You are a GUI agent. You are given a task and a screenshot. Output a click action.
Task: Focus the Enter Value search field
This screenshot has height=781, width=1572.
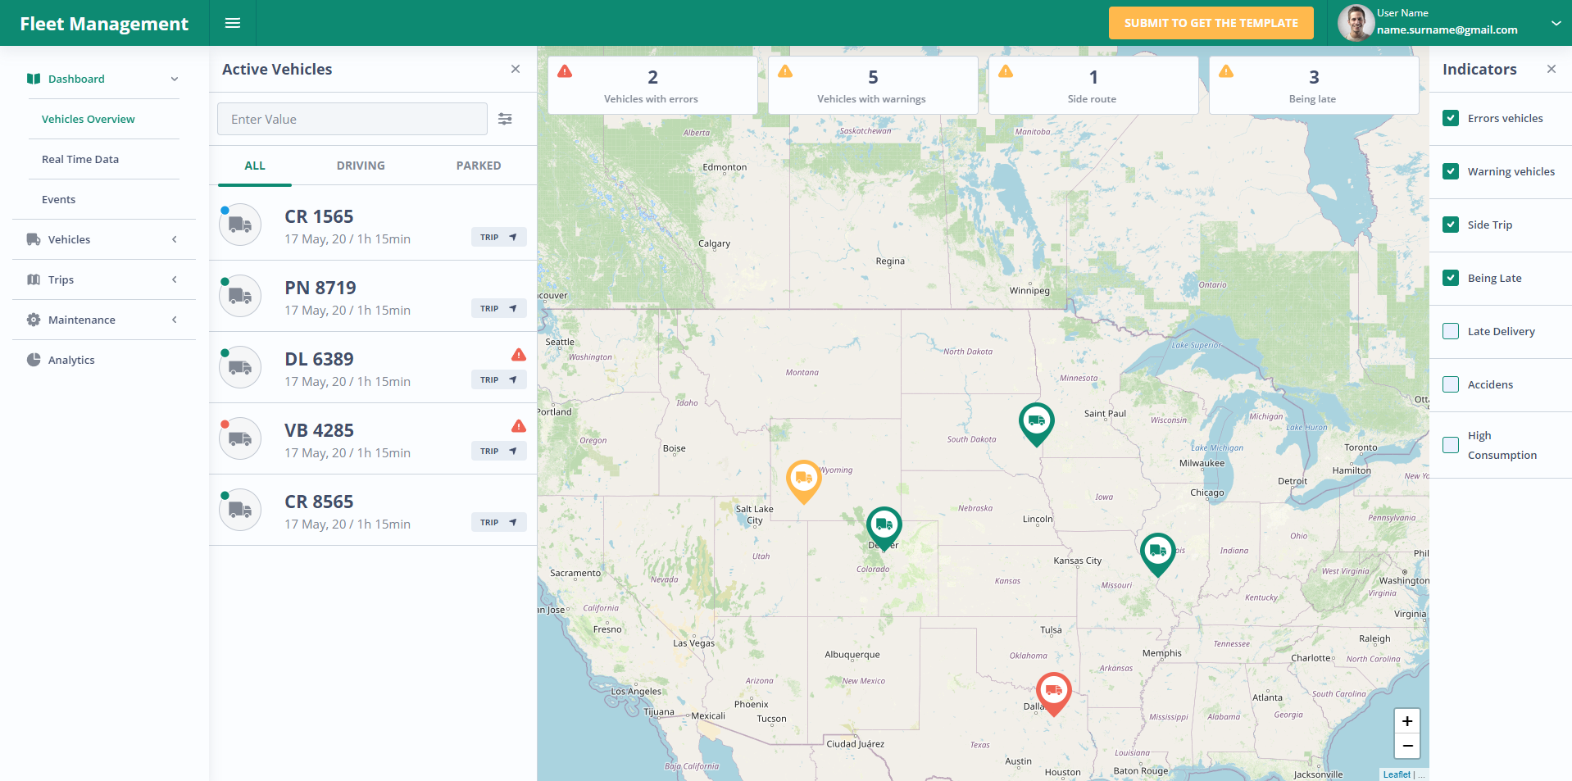tap(352, 119)
